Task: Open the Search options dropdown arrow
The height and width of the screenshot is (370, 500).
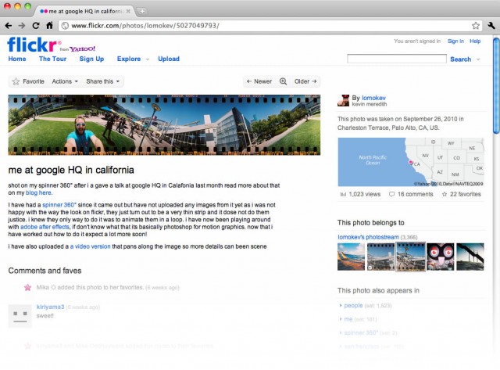Action: 477,59
